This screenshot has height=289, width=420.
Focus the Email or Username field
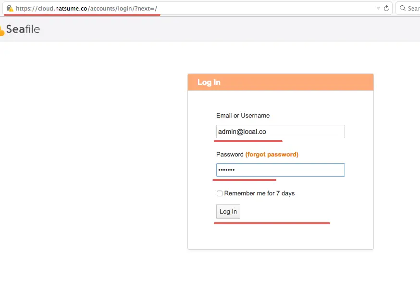[281, 132]
